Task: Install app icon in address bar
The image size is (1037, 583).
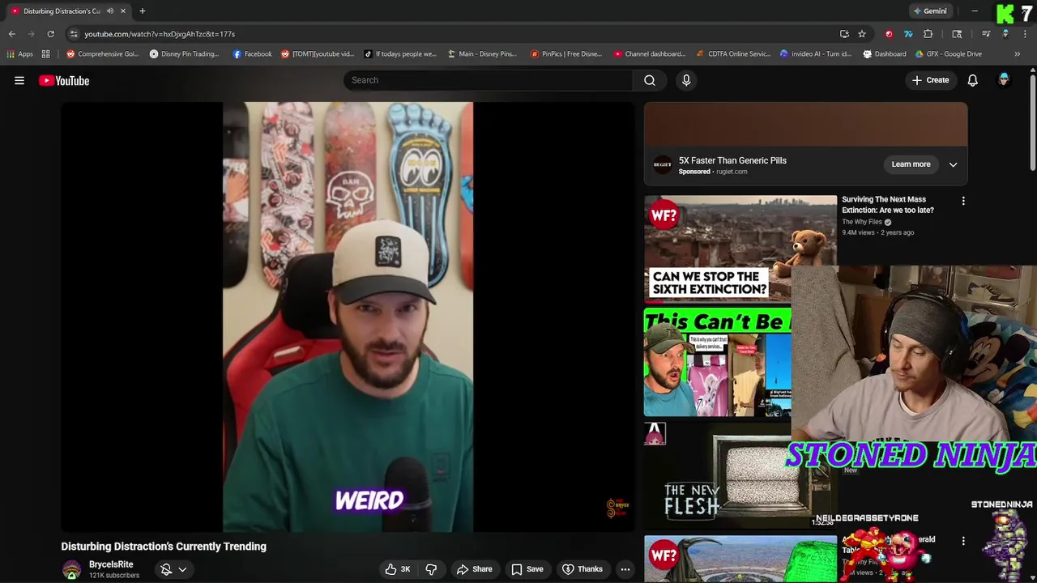Action: tap(844, 34)
